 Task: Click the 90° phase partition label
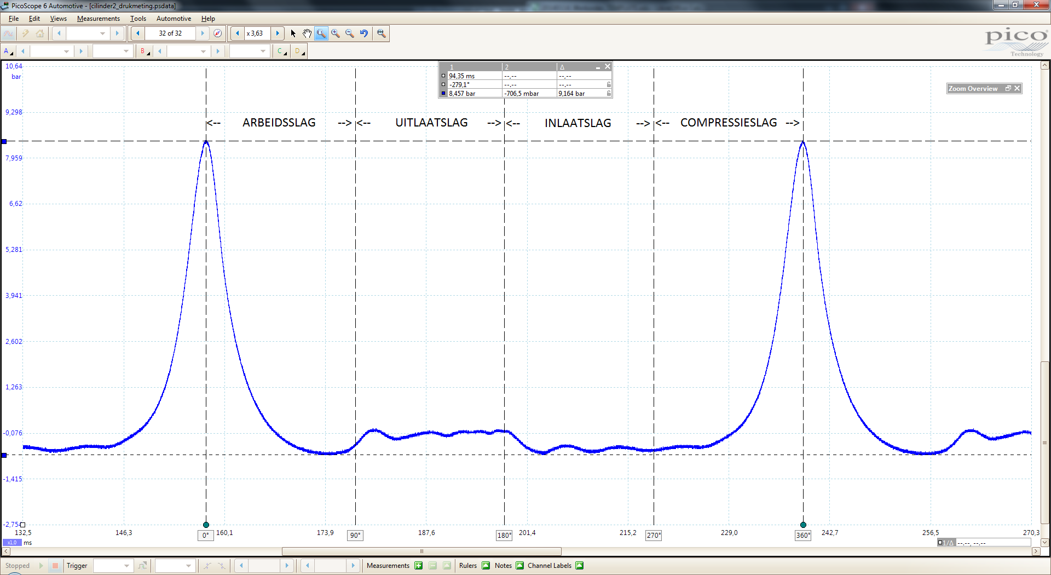click(x=355, y=535)
